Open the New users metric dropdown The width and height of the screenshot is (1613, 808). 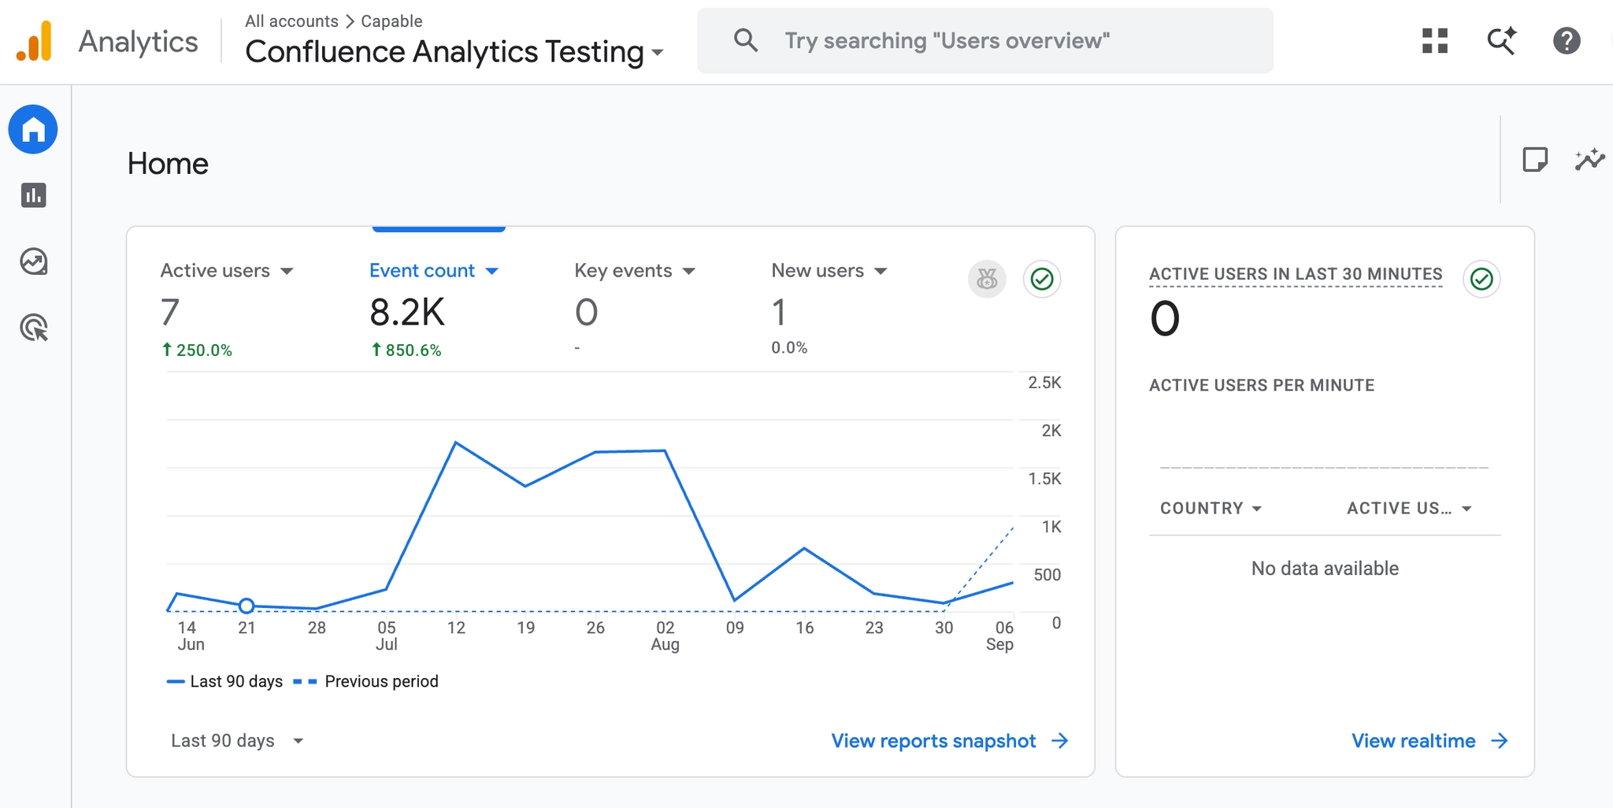(829, 271)
